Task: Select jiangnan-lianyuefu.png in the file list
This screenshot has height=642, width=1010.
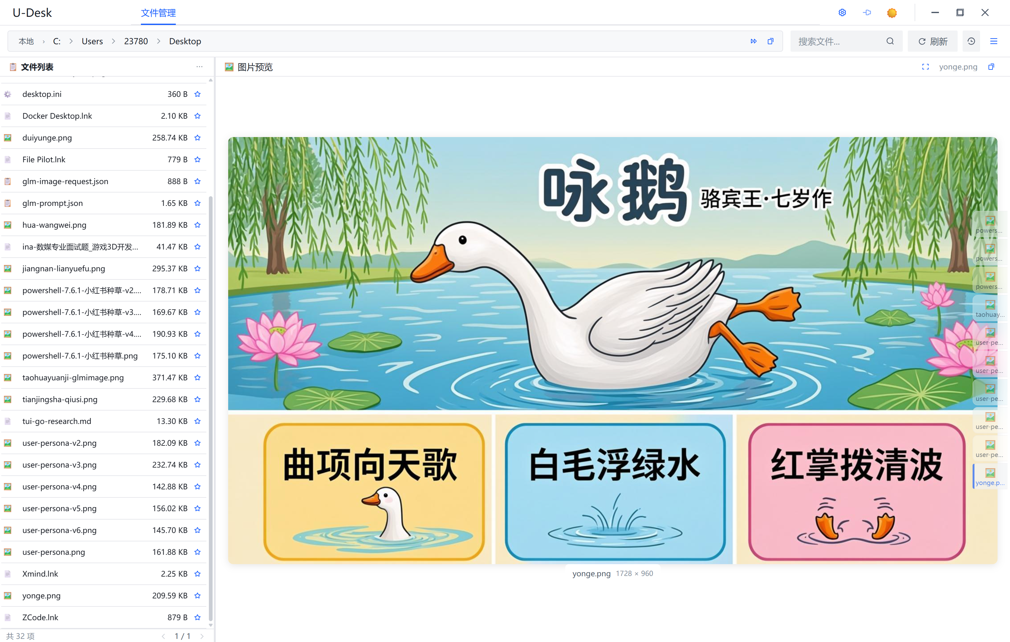Action: (x=103, y=268)
